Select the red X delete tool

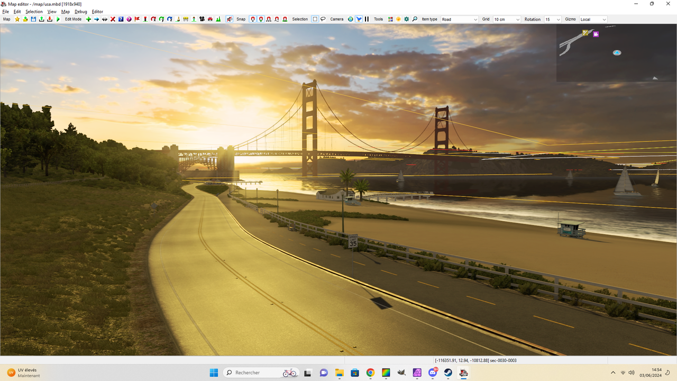(113, 19)
